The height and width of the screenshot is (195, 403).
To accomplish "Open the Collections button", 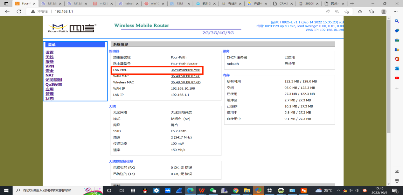I will coord(372,11).
